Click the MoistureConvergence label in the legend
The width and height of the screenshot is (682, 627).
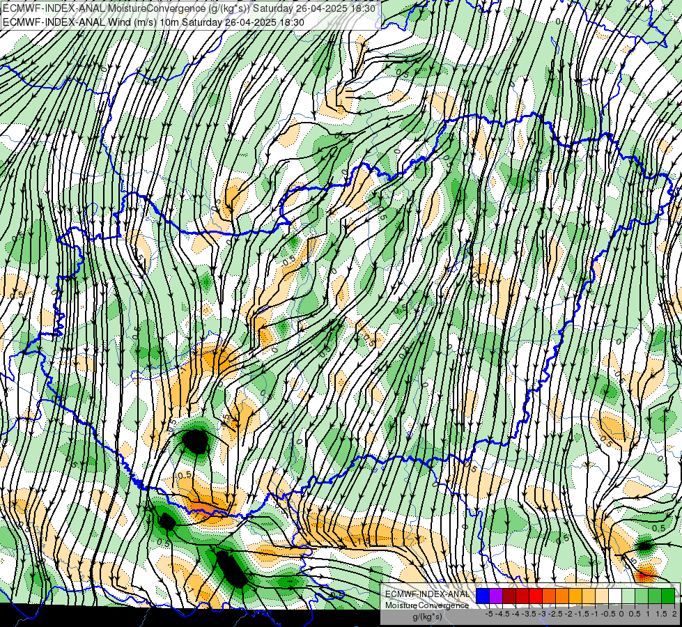click(427, 605)
